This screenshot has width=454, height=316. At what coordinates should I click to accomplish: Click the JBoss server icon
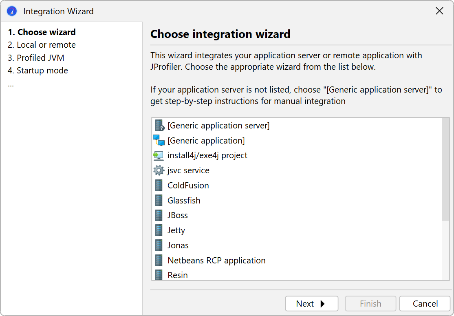(x=159, y=215)
